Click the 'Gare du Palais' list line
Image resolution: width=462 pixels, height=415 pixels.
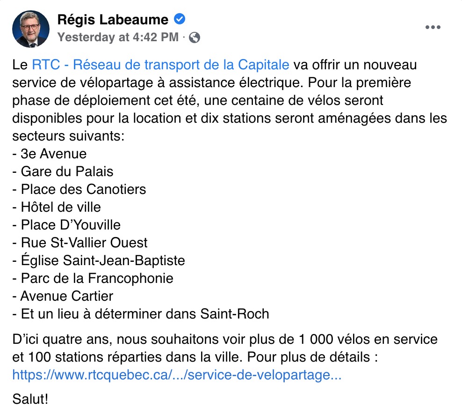coord(63,171)
